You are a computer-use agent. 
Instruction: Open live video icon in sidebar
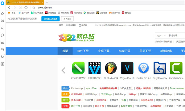click(x=2, y=42)
